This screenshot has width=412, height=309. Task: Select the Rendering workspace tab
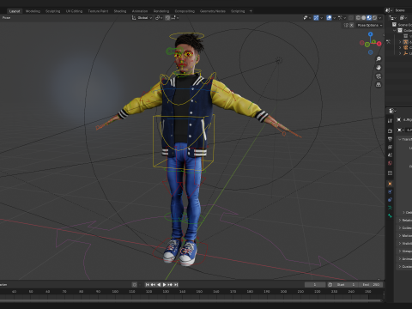point(161,11)
